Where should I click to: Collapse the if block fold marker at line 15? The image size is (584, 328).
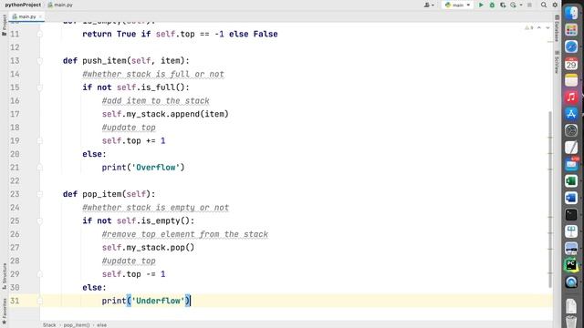(x=40, y=87)
